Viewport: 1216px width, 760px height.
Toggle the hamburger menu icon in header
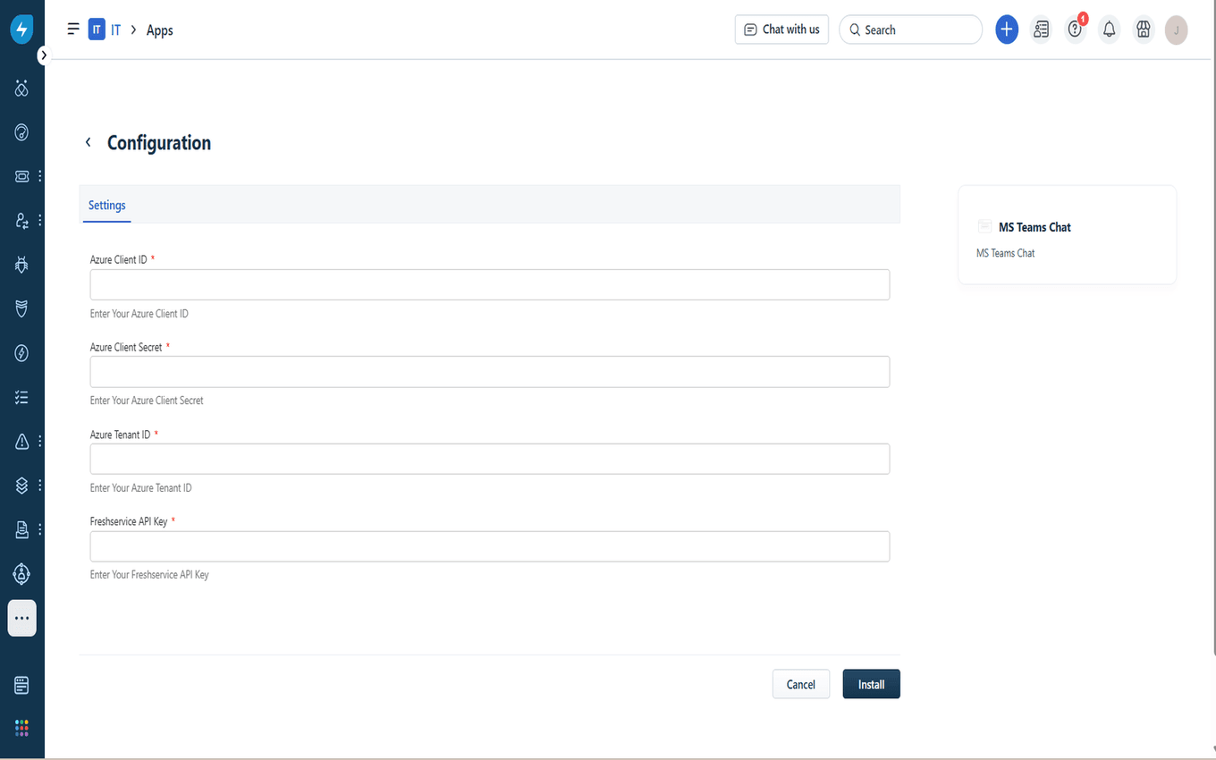tap(73, 30)
